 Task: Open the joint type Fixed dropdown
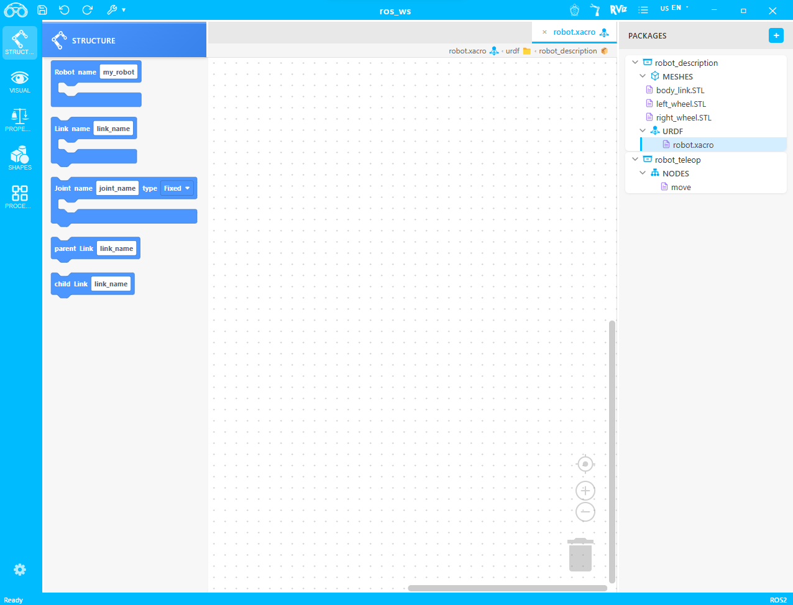pyautogui.click(x=176, y=188)
